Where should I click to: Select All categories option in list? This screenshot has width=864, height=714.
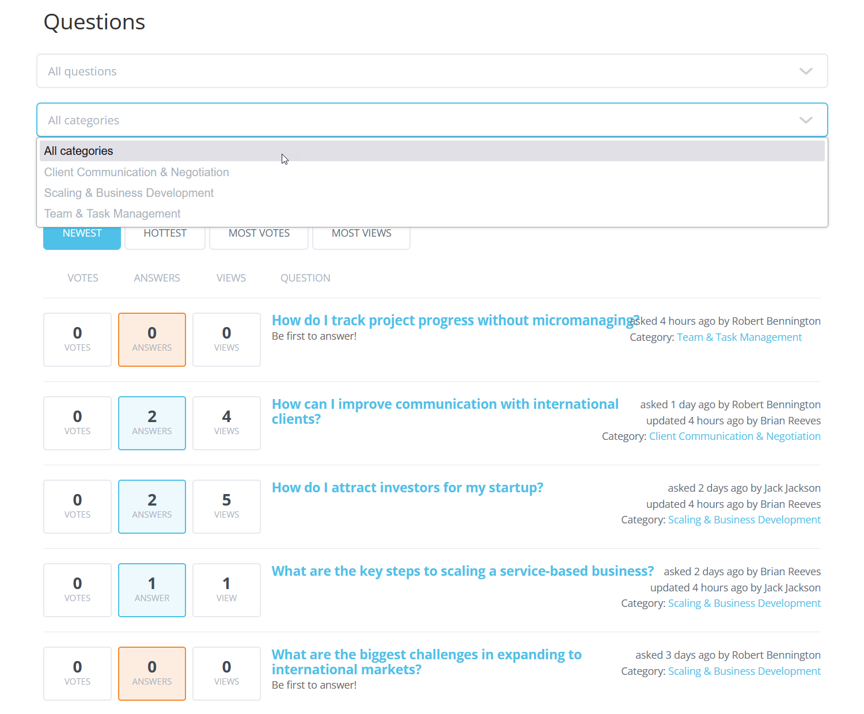[432, 151]
